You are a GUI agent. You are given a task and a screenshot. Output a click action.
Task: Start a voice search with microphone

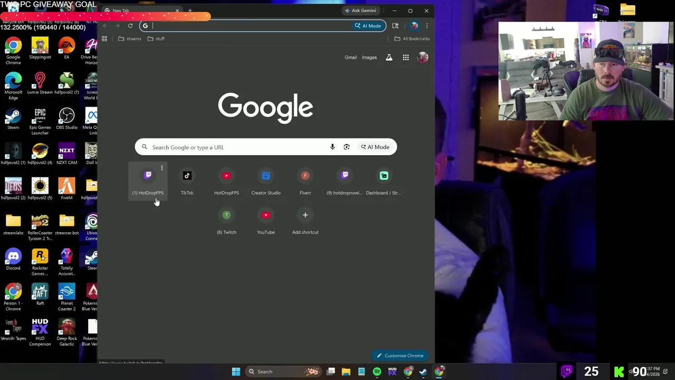click(x=332, y=147)
